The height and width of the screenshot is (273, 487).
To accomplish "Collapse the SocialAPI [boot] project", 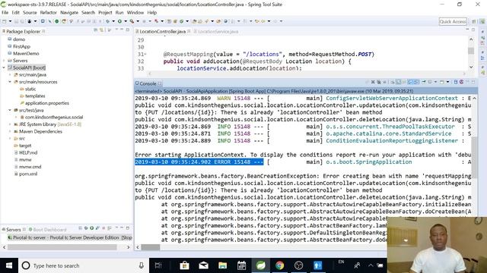I will [4, 67].
